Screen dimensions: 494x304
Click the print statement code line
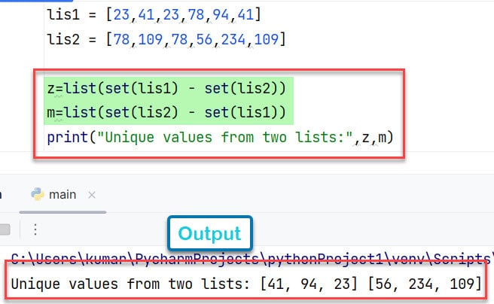[x=220, y=138]
